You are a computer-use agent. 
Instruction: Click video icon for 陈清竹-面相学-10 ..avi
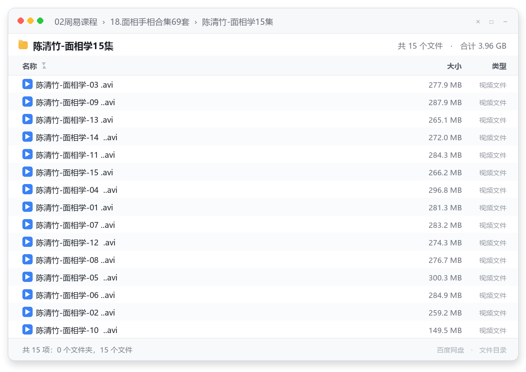[x=27, y=330]
